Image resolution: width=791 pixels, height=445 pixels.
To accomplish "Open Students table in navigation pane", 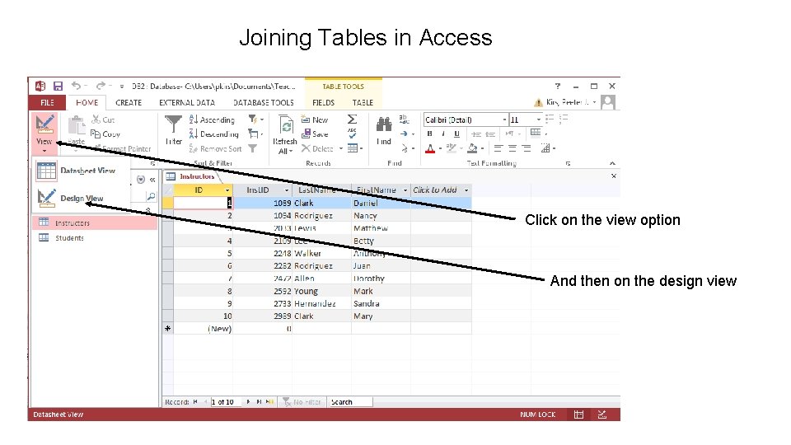I will (95, 237).
